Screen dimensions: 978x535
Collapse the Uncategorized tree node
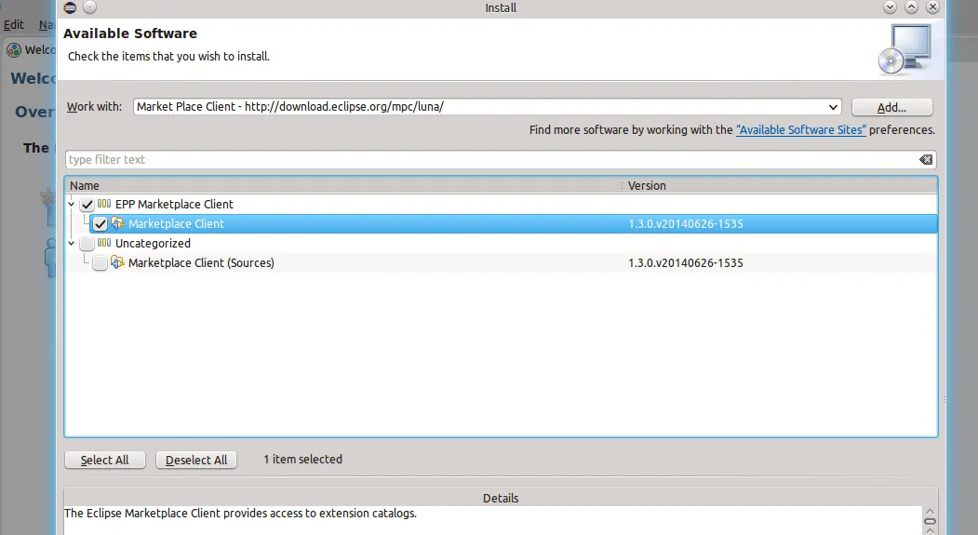pos(73,244)
